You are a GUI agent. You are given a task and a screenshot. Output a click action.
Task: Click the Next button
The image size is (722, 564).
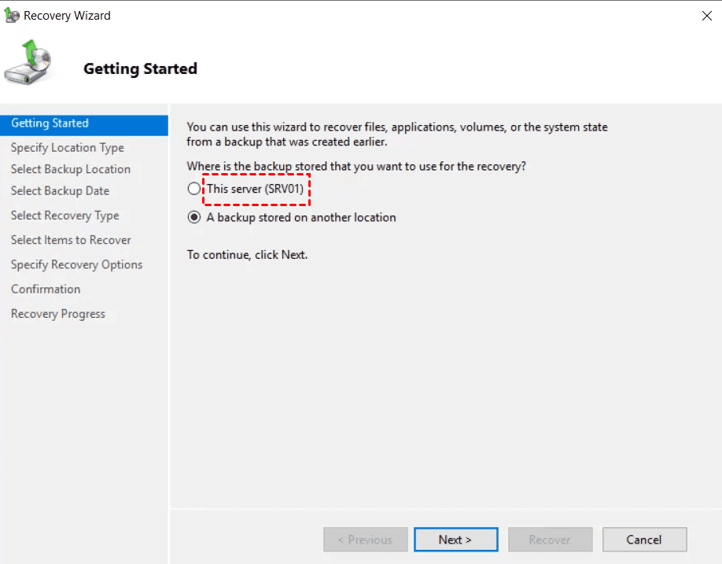coord(455,540)
